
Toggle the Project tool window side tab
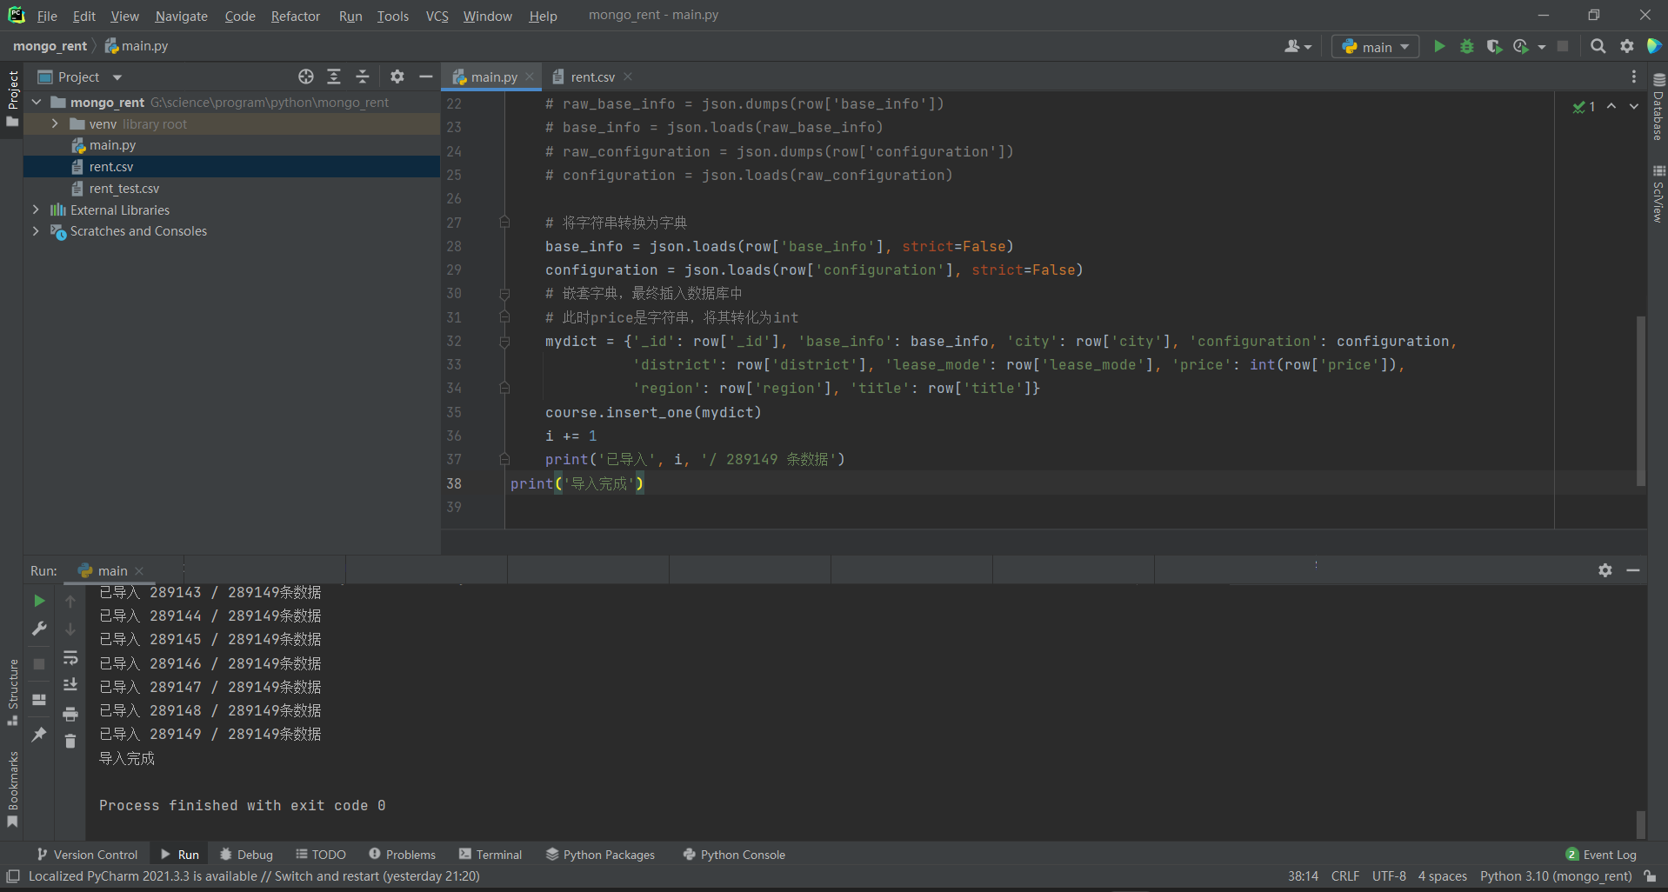pyautogui.click(x=12, y=98)
